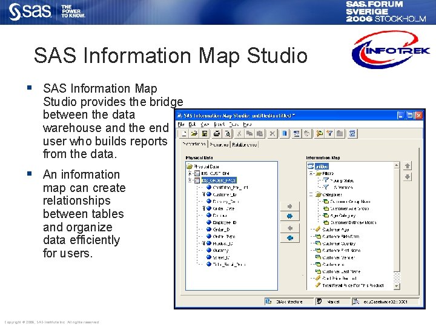Click the Move Down arrow beside Information Map

(408, 177)
